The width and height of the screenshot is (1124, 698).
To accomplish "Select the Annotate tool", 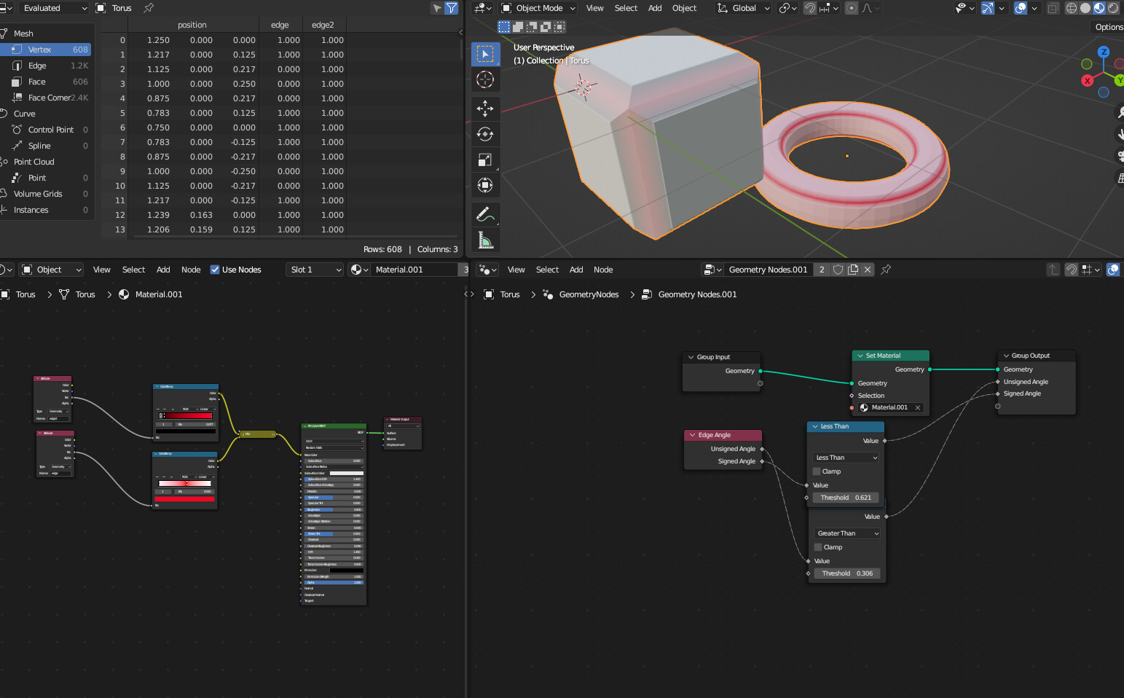I will click(485, 214).
